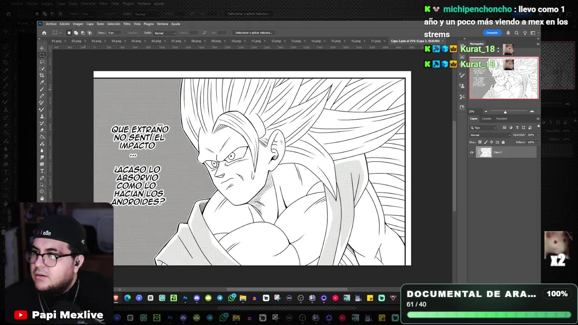Viewport: 578px width, 325px height.
Task: Click the Compartir button
Action: 492,33
